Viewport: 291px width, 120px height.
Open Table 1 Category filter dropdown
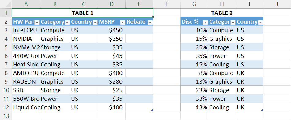click(x=67, y=23)
